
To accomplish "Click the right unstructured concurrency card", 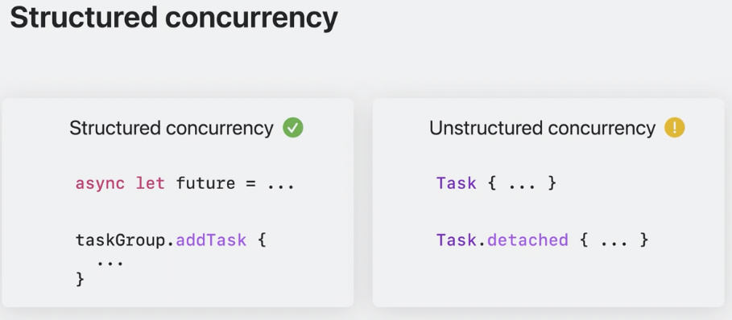I will pyautogui.click(x=548, y=202).
